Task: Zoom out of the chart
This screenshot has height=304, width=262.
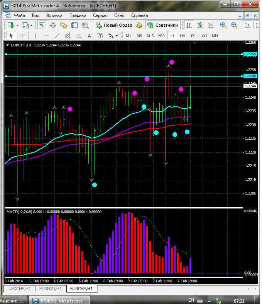Action: click(234, 25)
